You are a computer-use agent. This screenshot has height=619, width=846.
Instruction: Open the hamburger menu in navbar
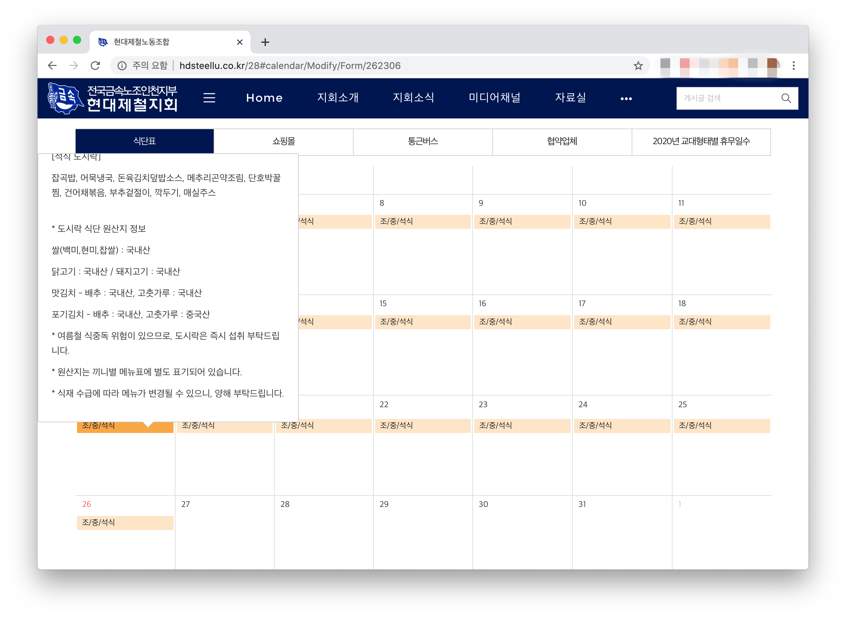point(209,98)
